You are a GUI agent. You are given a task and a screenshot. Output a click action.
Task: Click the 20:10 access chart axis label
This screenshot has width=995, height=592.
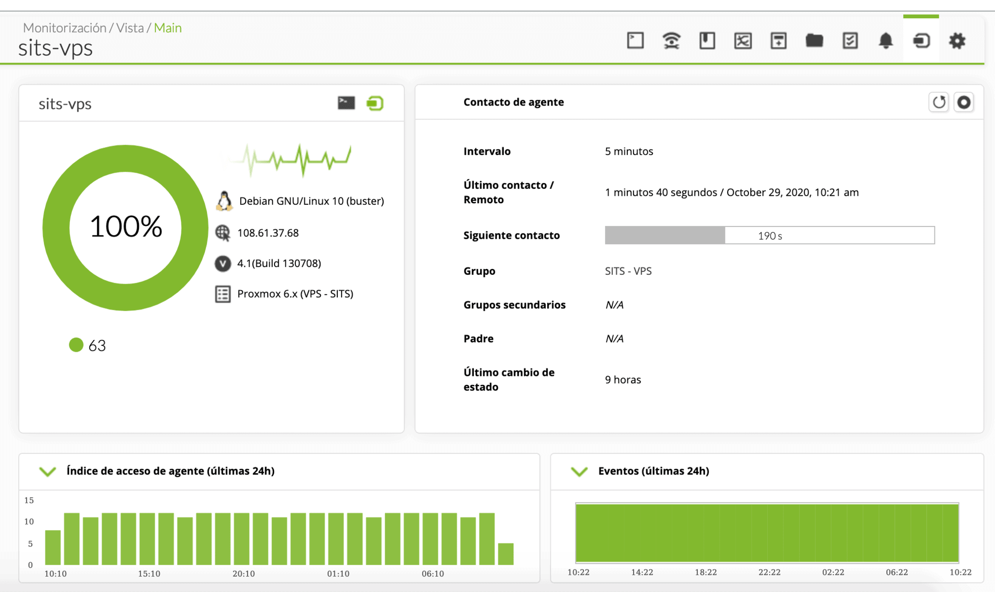244,574
